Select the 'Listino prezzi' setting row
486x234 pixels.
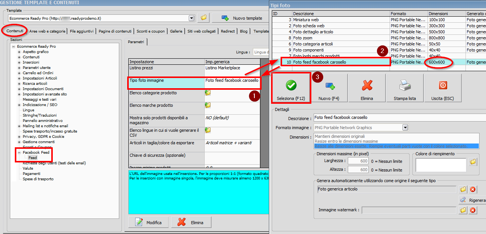(x=194, y=70)
